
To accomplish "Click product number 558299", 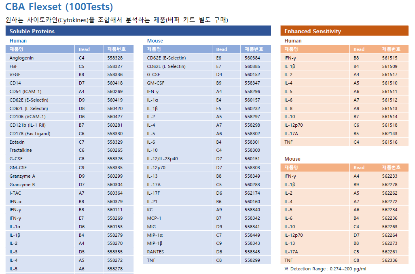I will 252,260.
